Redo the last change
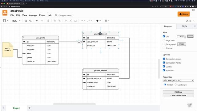 (x=42, y=21)
